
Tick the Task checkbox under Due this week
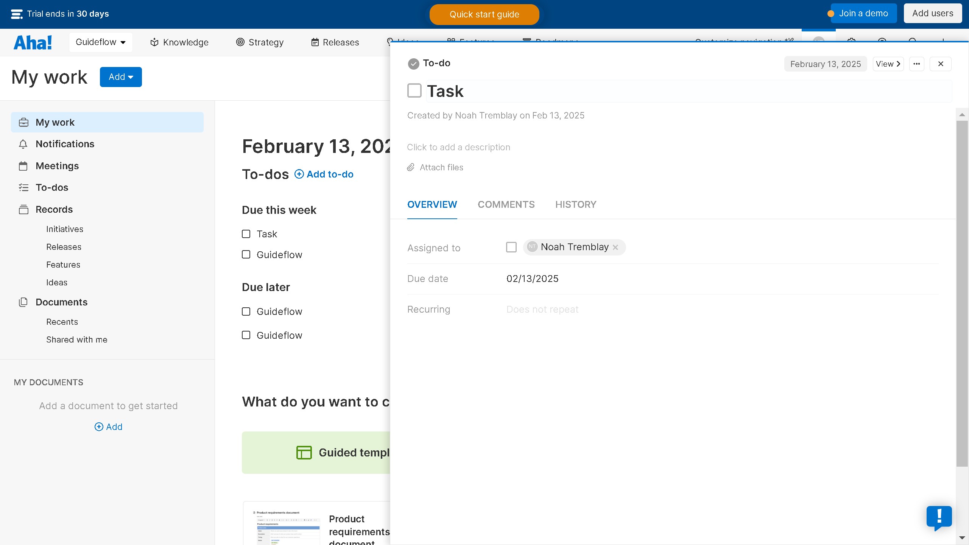tap(246, 234)
